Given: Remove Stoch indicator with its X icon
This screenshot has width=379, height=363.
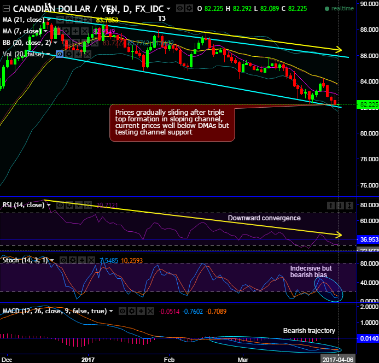Looking at the screenshot, I should [91, 260].
